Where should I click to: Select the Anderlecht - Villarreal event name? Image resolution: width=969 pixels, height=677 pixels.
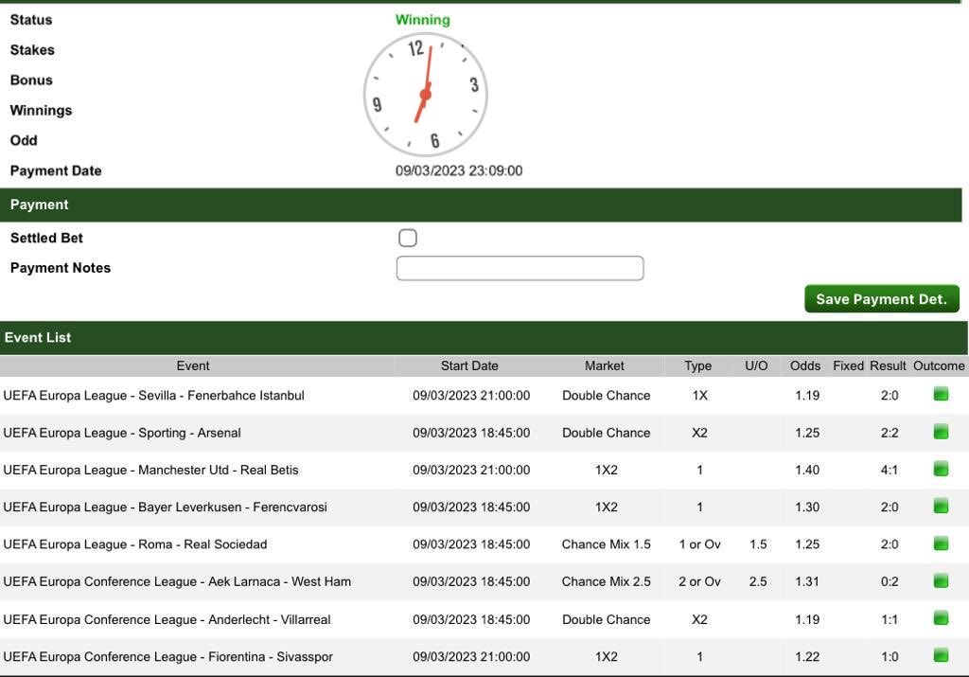[167, 619]
